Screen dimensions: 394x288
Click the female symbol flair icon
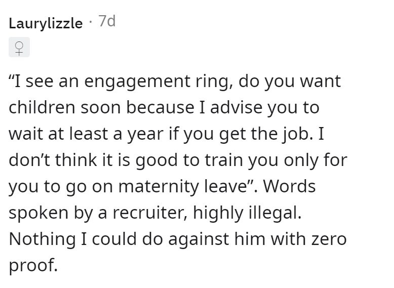tap(19, 47)
